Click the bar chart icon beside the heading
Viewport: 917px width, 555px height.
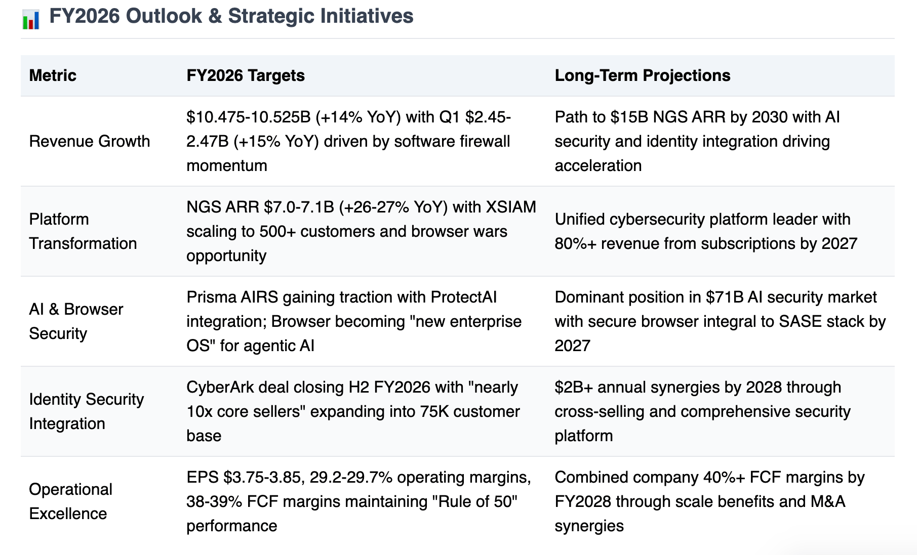point(31,19)
